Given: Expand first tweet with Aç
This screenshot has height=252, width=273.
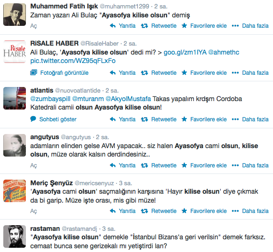Looking at the screenshot, I should tap(33, 26).
